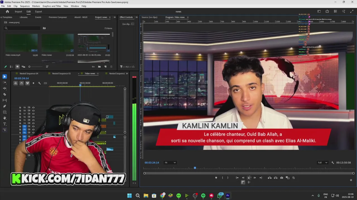Expand Effect Controls panel overflow chevron
This screenshot has height=200, width=357.
tap(137, 17)
